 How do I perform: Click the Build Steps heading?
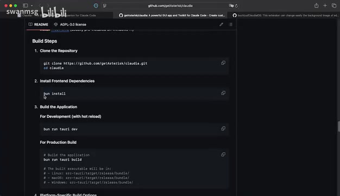[x=45, y=41]
